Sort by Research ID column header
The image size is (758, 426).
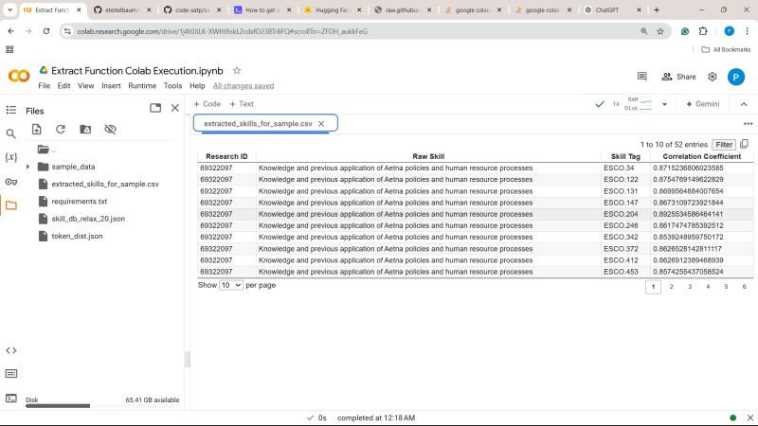[226, 156]
